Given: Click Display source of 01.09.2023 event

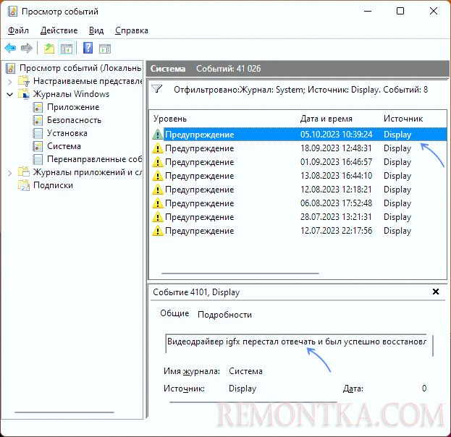Looking at the screenshot, I should point(397,162).
